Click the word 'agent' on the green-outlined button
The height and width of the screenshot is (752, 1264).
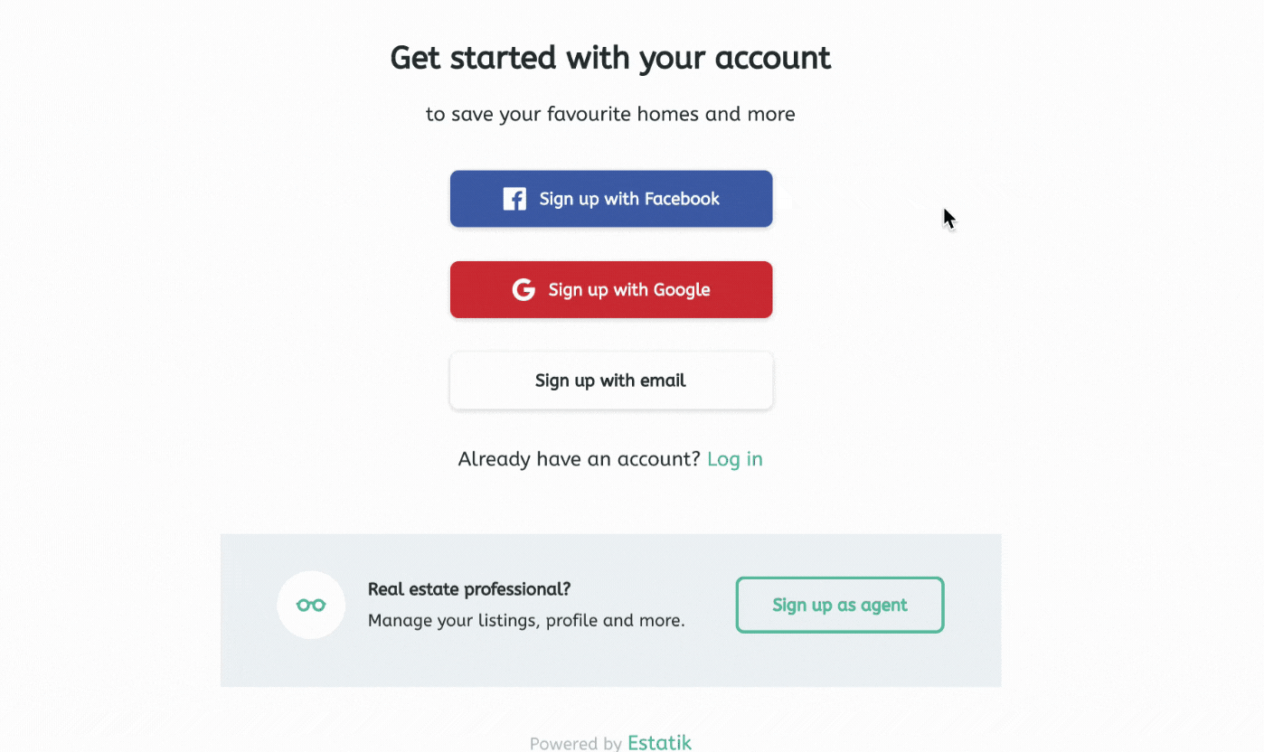pos(882,606)
